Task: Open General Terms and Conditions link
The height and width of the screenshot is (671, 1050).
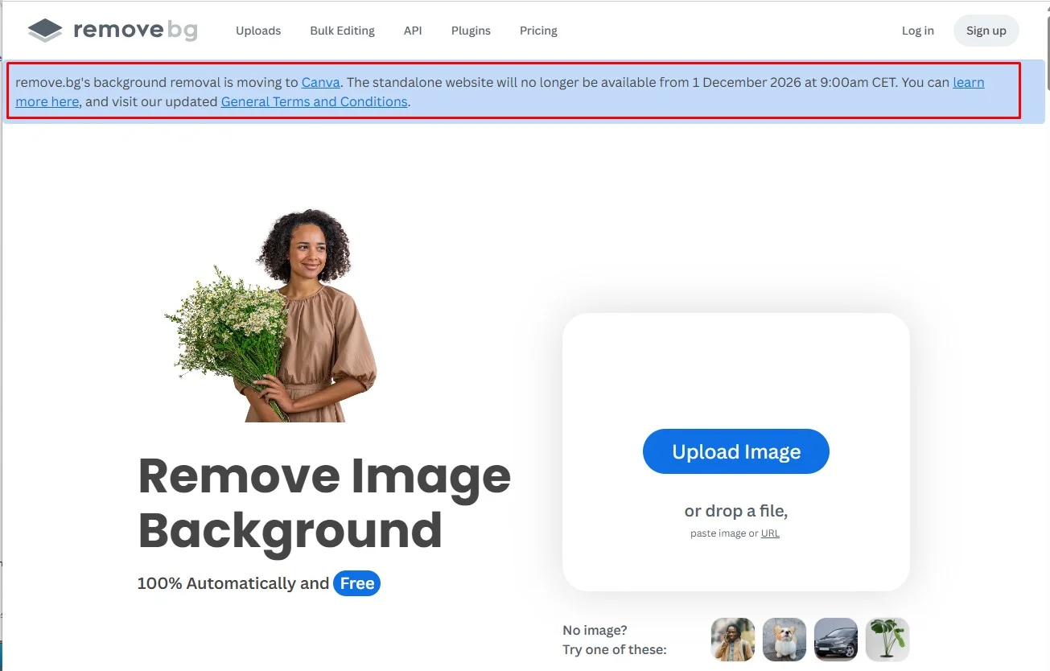Action: (314, 101)
